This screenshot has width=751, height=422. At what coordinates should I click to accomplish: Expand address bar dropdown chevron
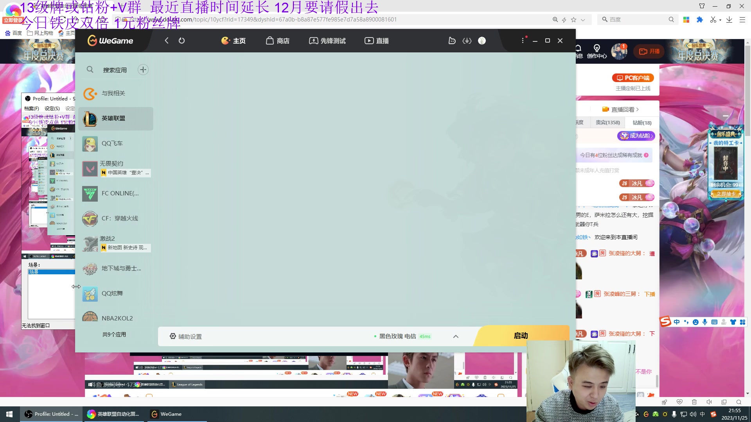583,20
